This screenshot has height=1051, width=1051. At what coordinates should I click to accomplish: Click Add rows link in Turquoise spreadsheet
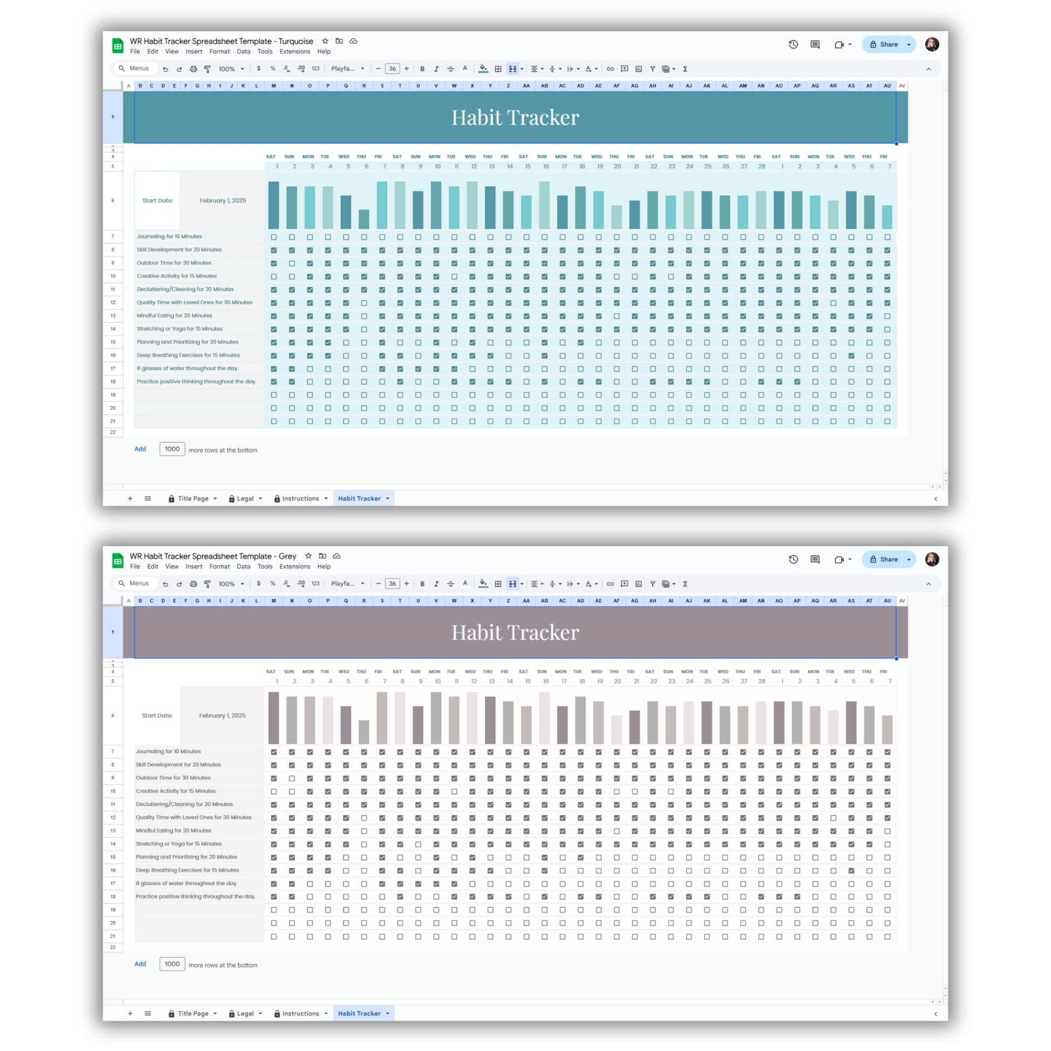click(x=140, y=449)
